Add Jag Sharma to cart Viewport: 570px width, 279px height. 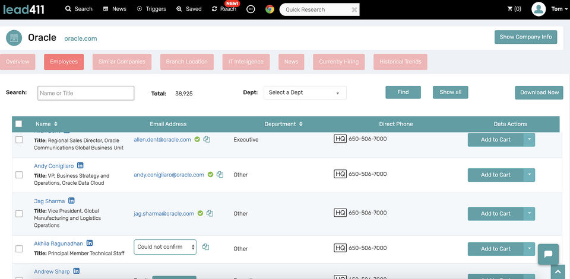pos(495,214)
